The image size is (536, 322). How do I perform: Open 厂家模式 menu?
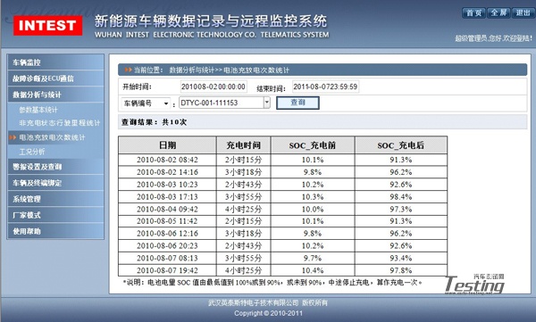coord(55,215)
